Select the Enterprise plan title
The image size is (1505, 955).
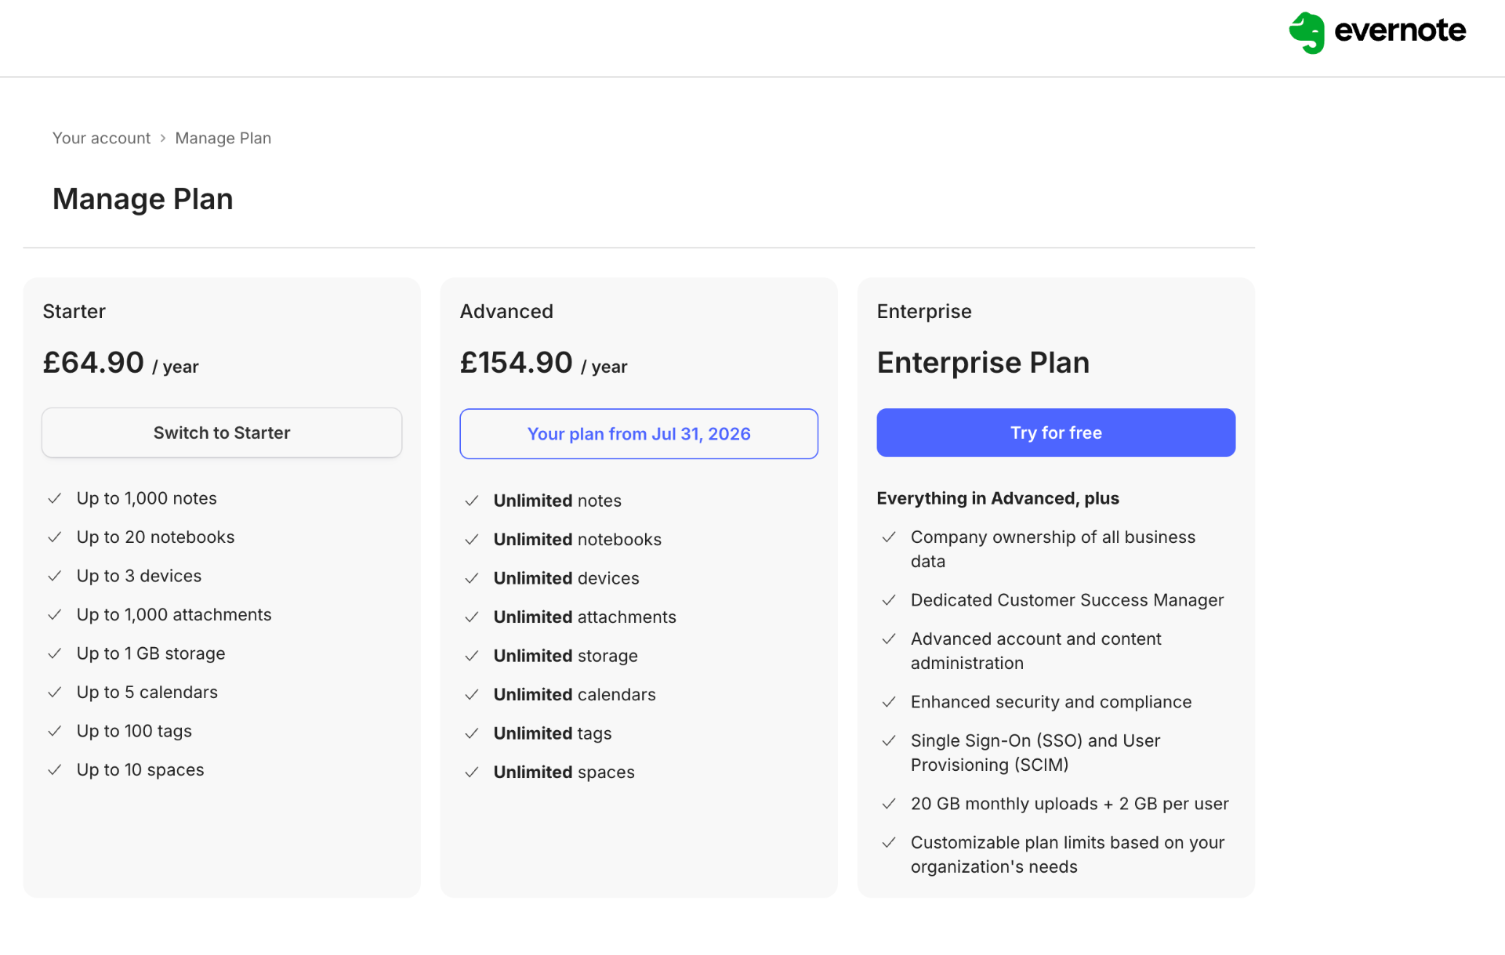(x=924, y=311)
